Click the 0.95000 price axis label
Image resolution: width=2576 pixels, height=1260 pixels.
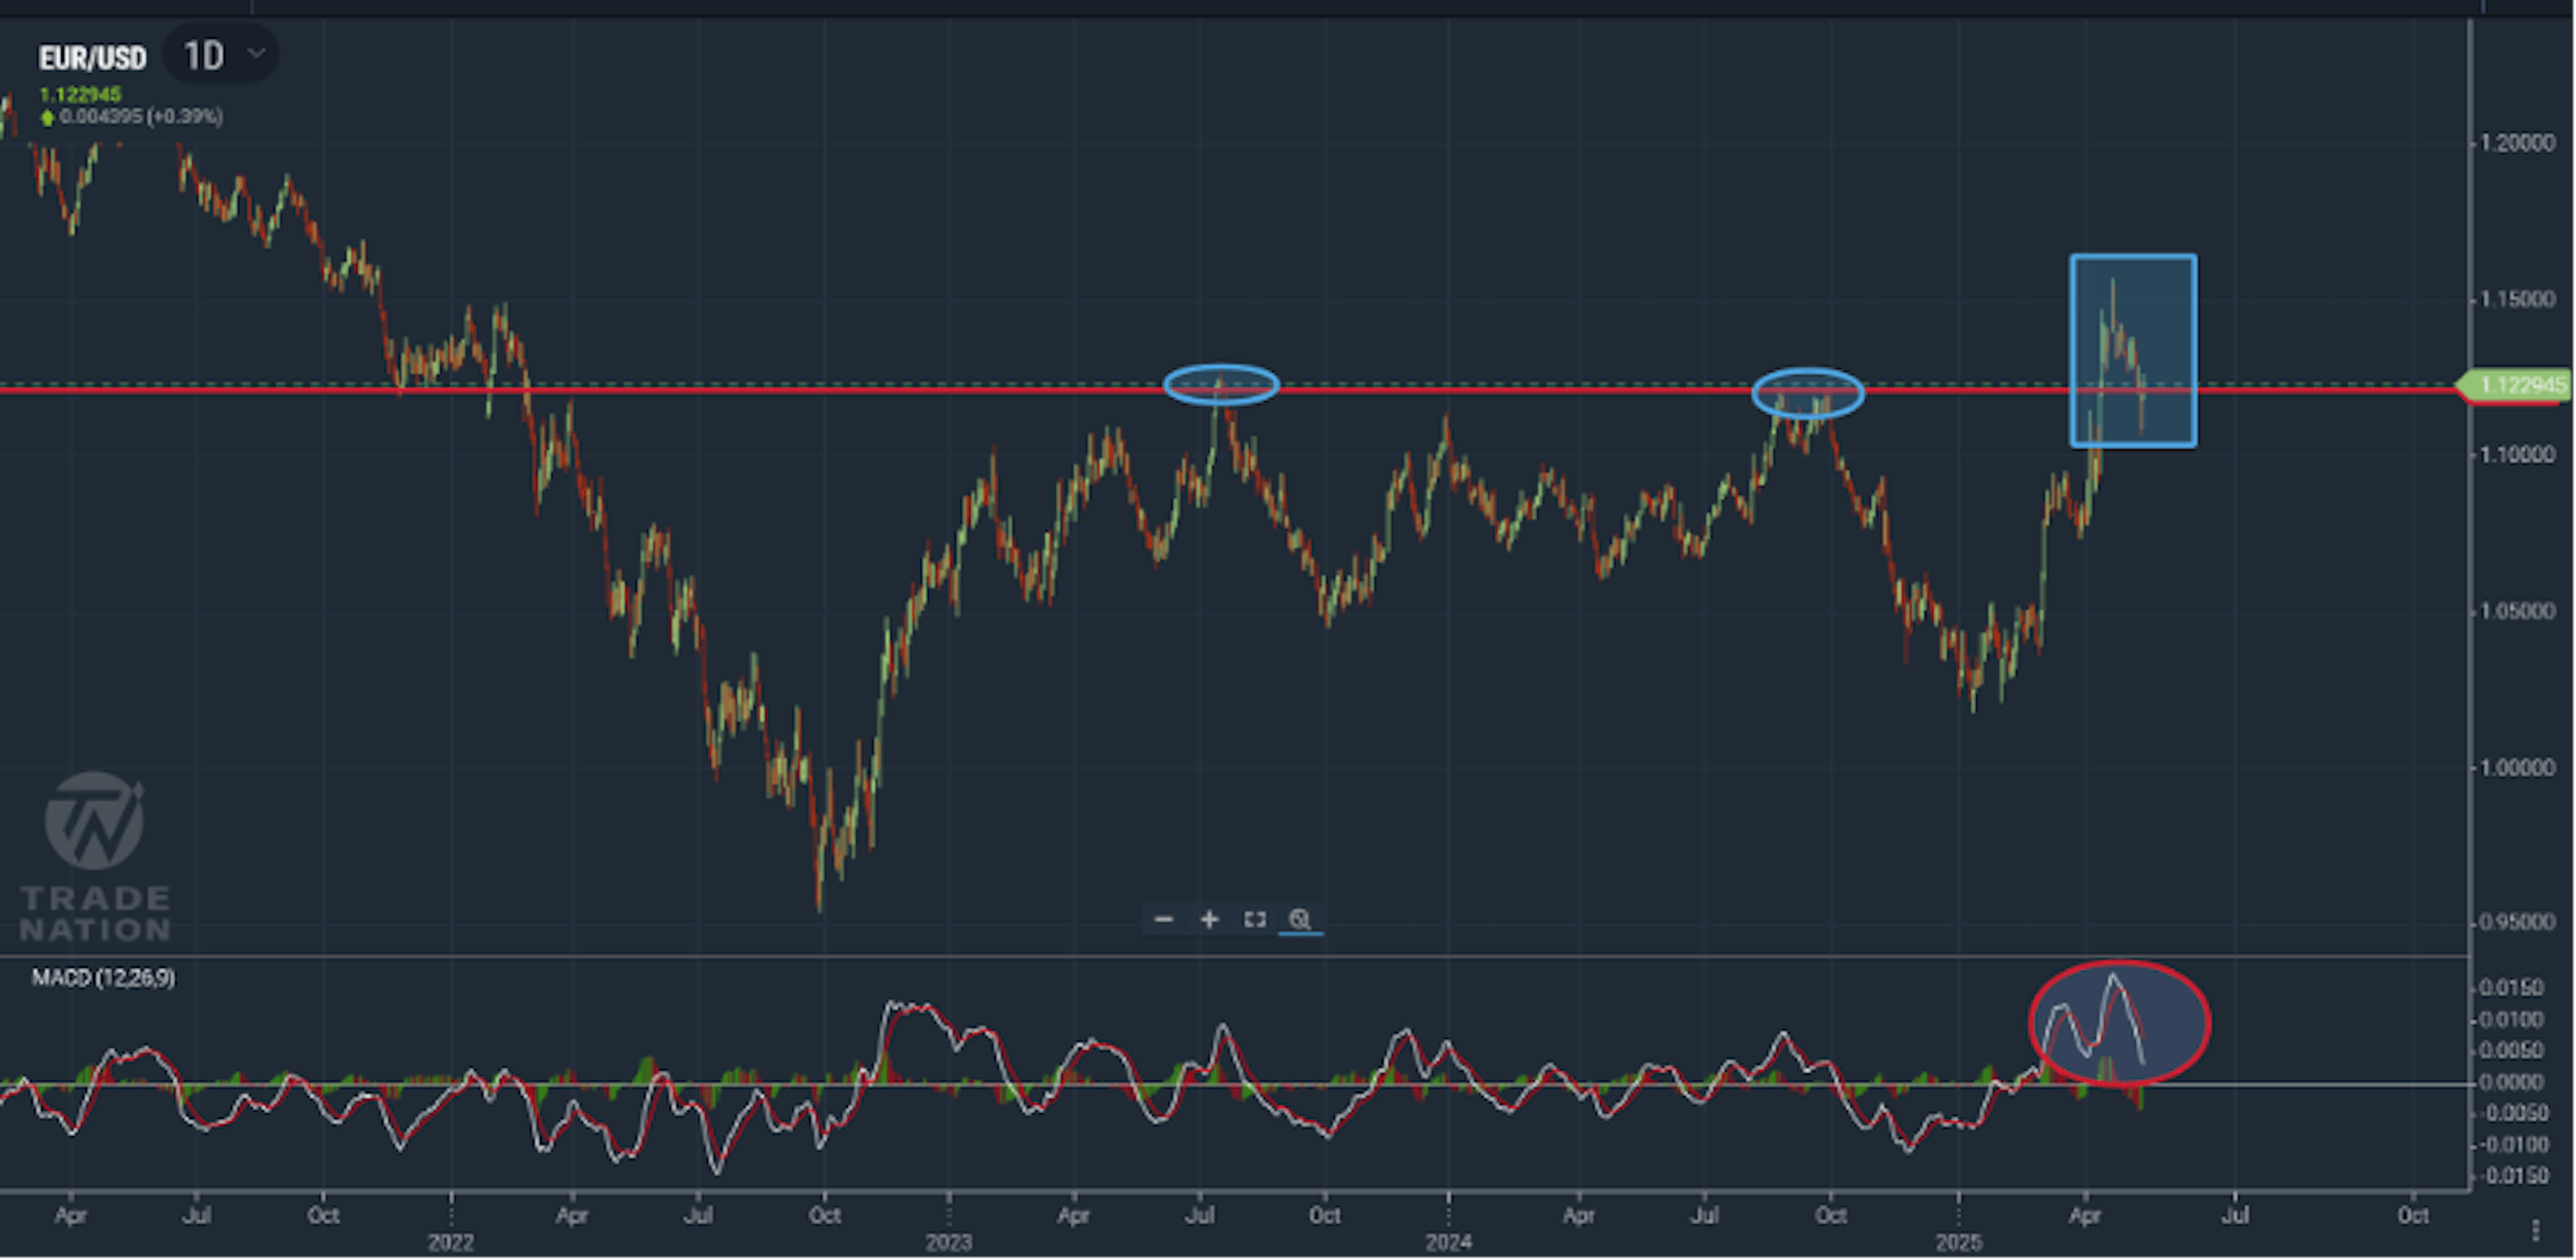[2517, 922]
